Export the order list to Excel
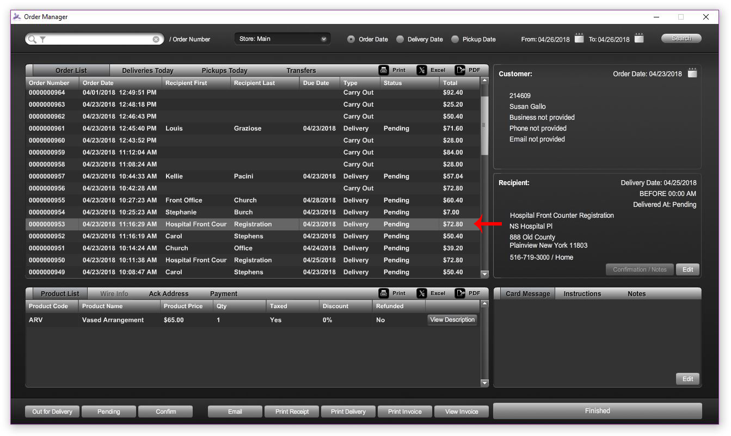This screenshot has height=436, width=731. (x=422, y=70)
